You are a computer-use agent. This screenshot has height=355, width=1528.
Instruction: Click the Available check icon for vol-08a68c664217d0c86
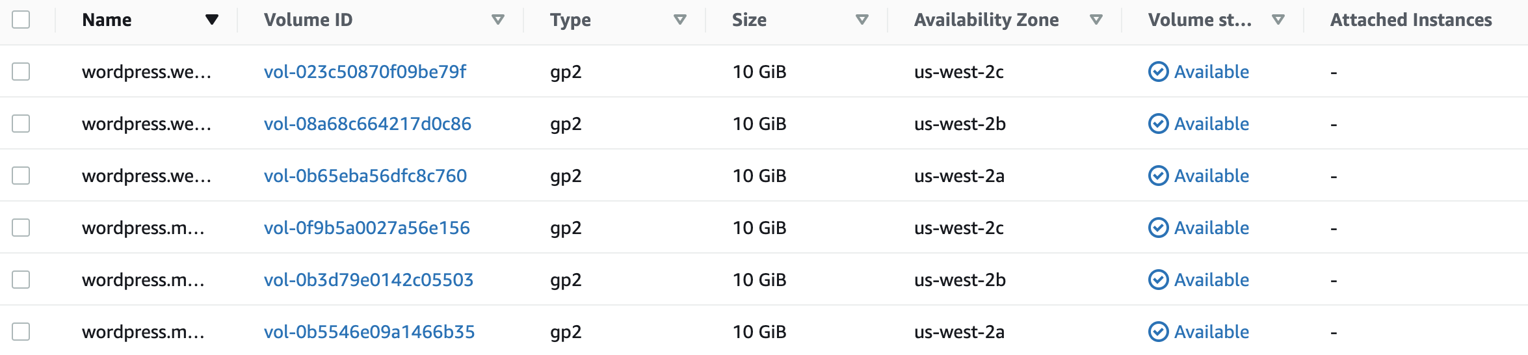click(1159, 124)
